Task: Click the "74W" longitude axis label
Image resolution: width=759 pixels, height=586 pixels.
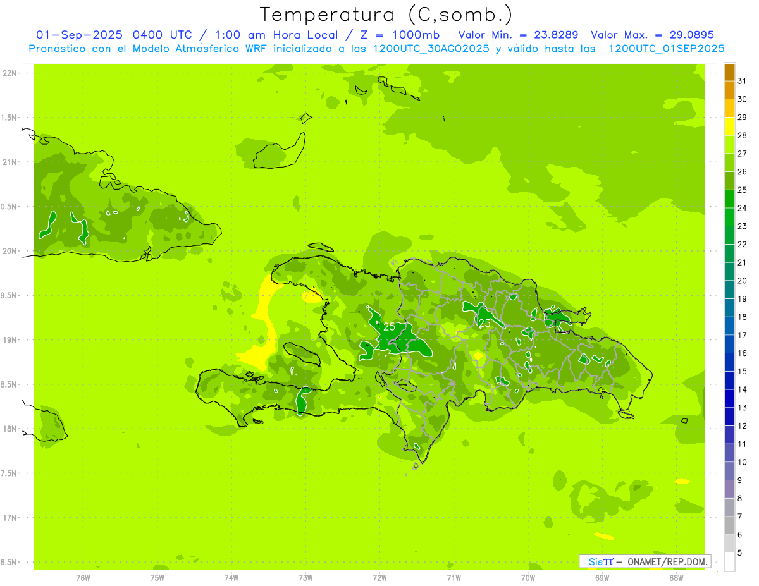Action: point(231,578)
